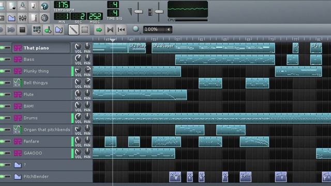Viewport: 331px width, 186px height.
Task: Click the VOL knob on That piano
Action: [78, 47]
